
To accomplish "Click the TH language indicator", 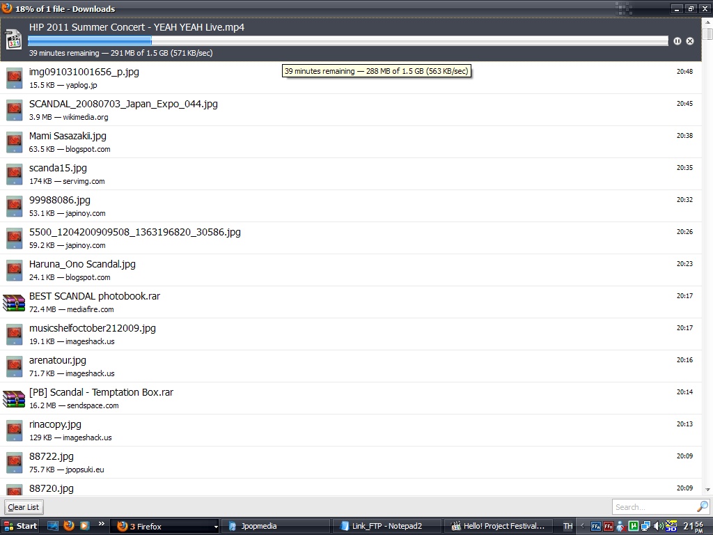I will (568, 527).
